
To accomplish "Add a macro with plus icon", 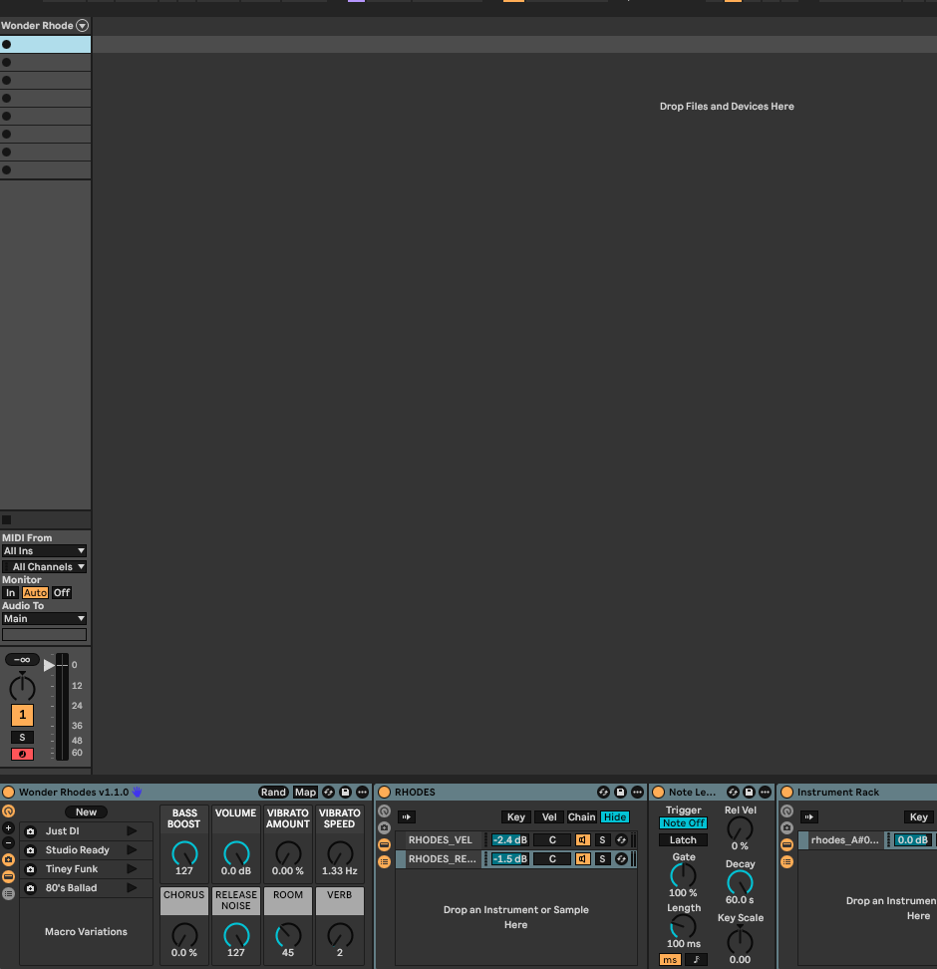I will point(9,828).
